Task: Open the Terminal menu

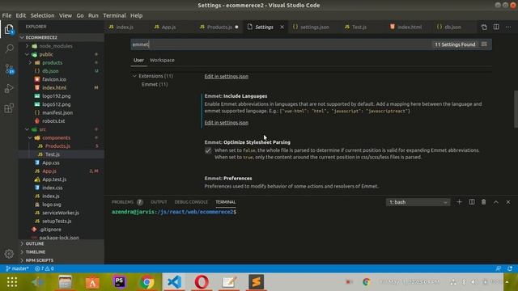Action: pos(114,15)
